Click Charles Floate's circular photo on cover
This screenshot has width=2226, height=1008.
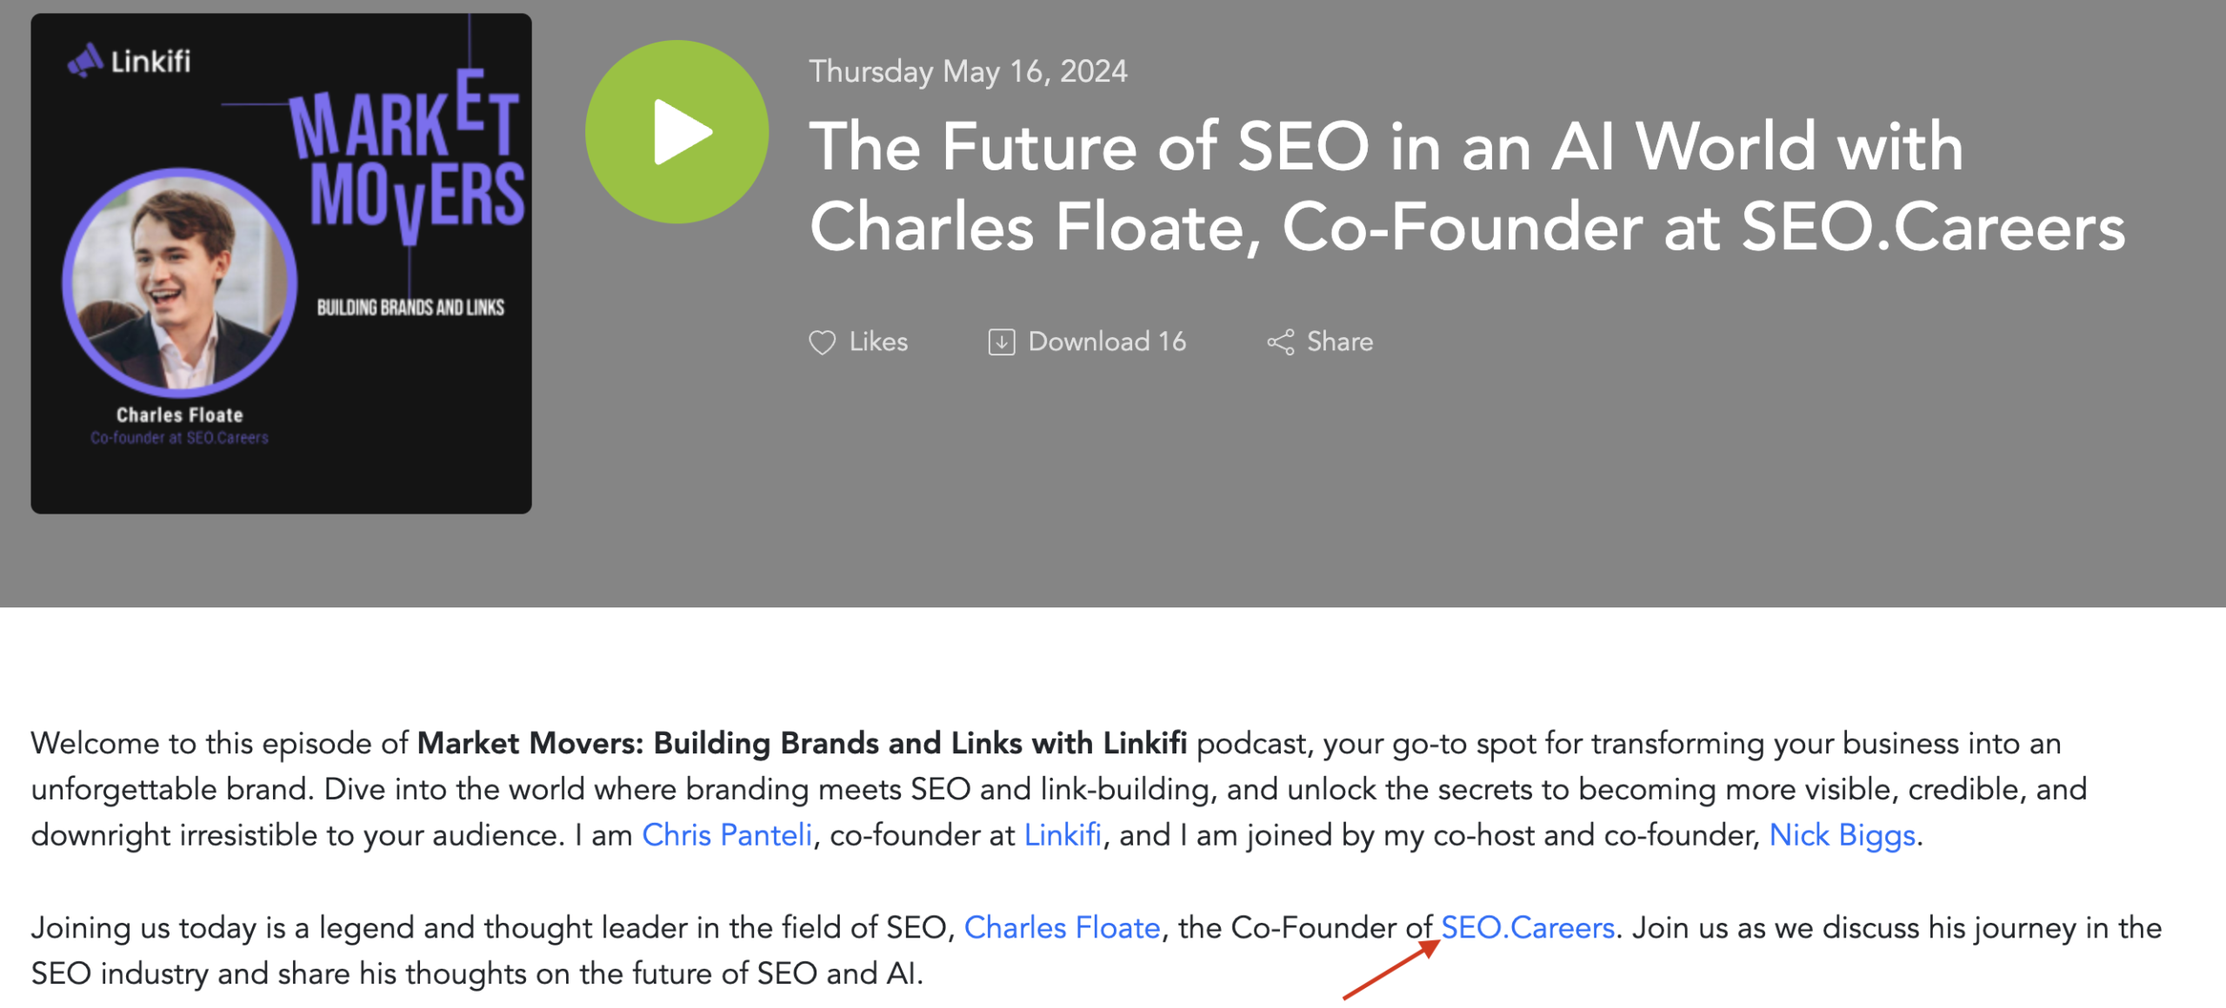click(x=180, y=282)
